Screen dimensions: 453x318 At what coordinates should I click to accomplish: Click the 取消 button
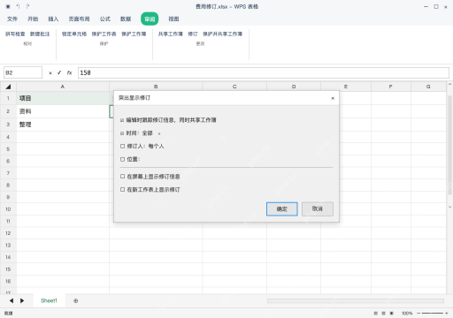coord(318,208)
